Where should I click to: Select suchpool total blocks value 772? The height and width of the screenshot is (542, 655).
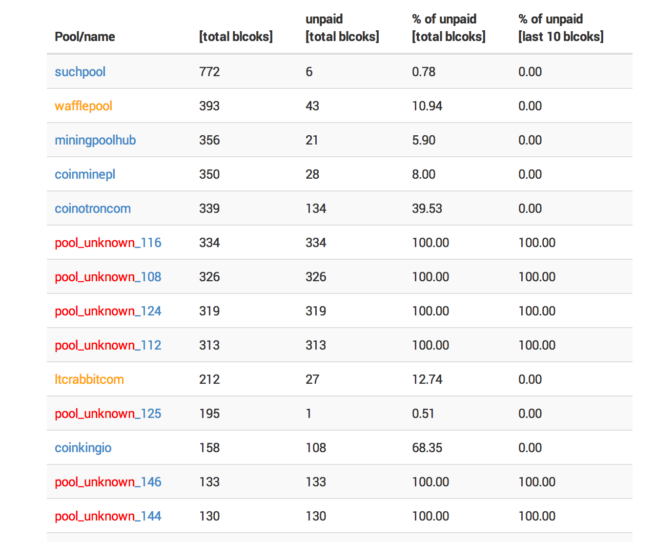pos(209,72)
